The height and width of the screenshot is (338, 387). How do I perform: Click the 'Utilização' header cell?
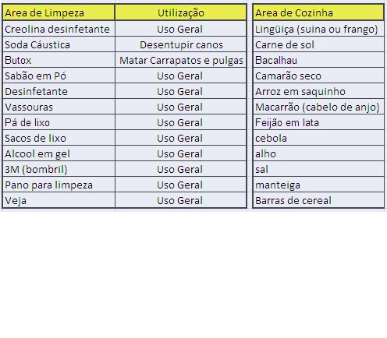(181, 12)
